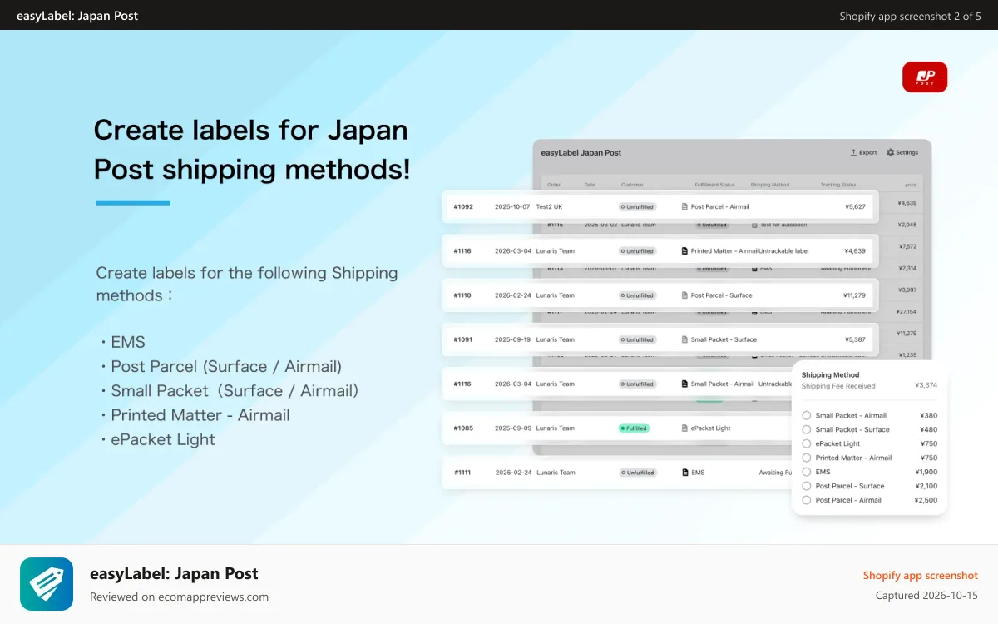The image size is (998, 624).
Task: Select EMS radio option in Shipping Method
Action: tap(806, 472)
